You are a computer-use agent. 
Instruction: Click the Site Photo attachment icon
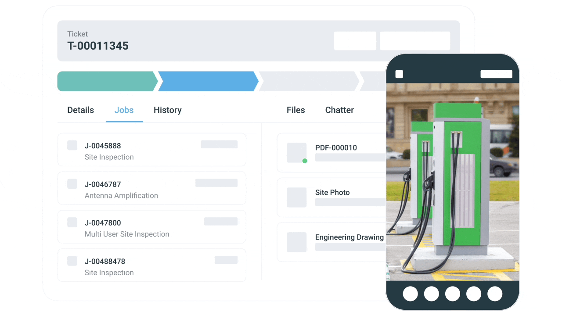(x=296, y=197)
